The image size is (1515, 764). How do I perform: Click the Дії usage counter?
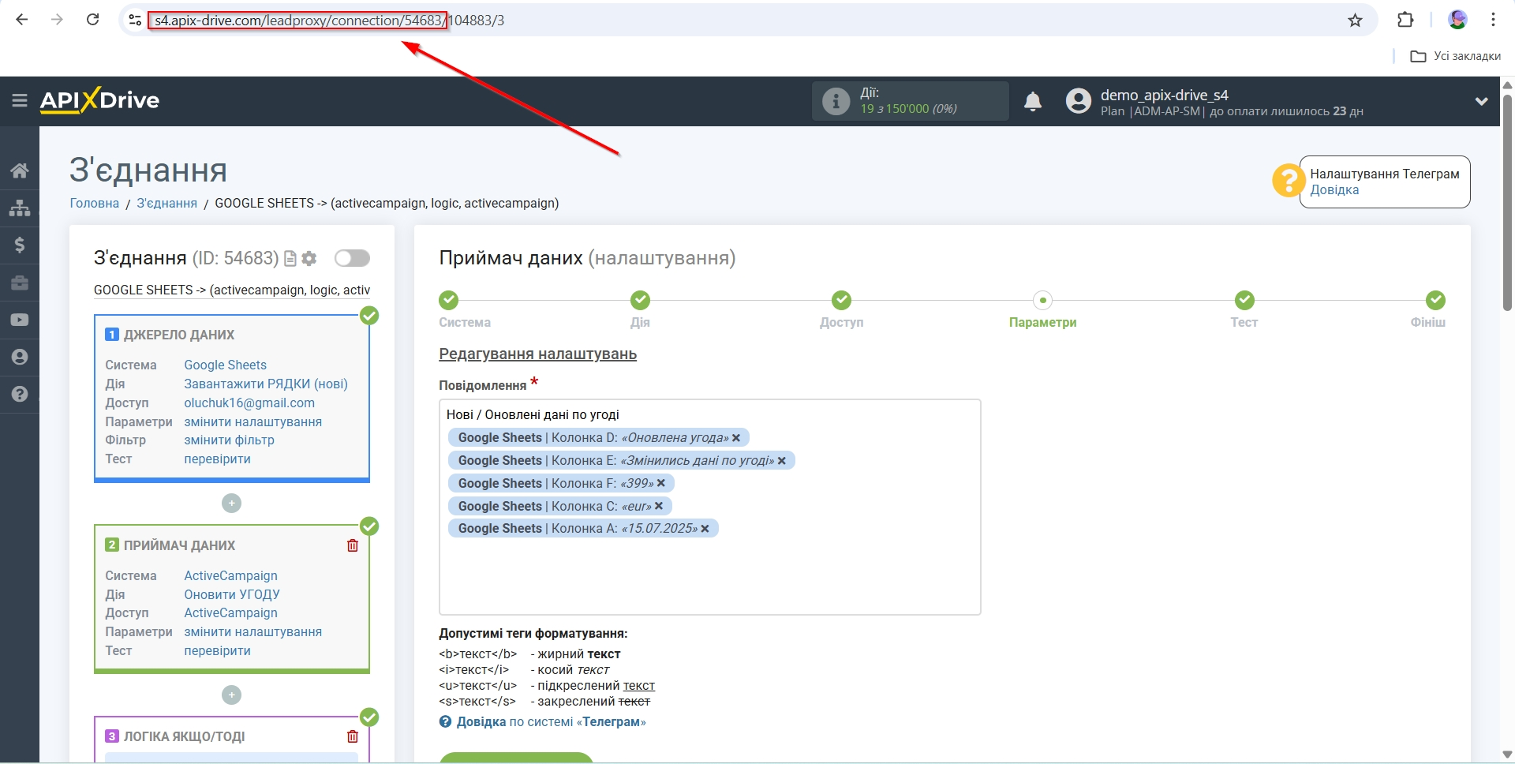pos(910,101)
